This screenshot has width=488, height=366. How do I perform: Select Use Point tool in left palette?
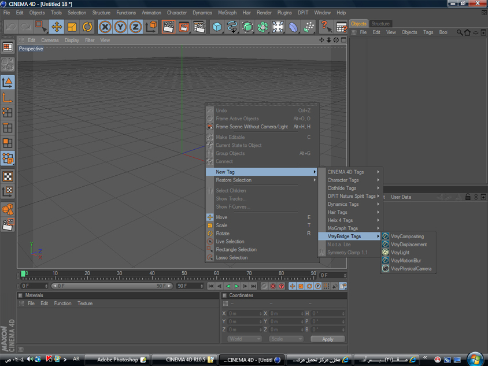click(8, 113)
